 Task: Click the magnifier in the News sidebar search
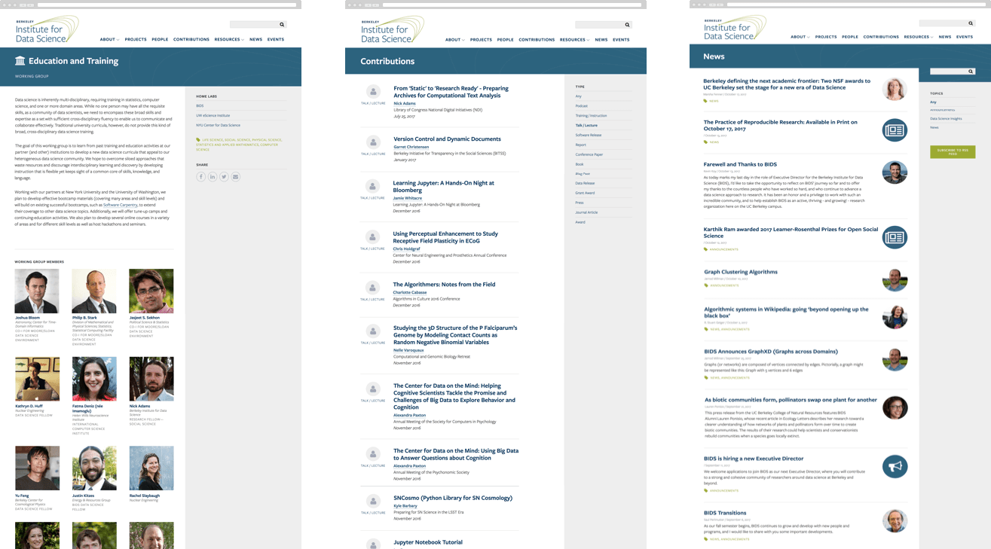[971, 72]
